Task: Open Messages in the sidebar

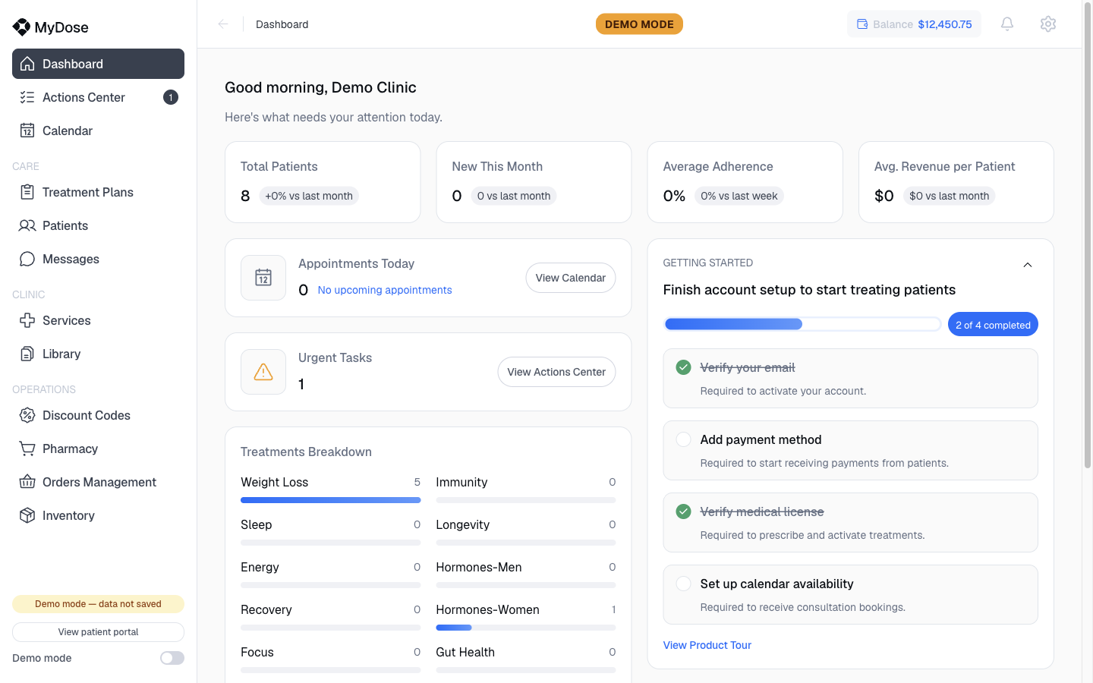Action: tap(98, 259)
